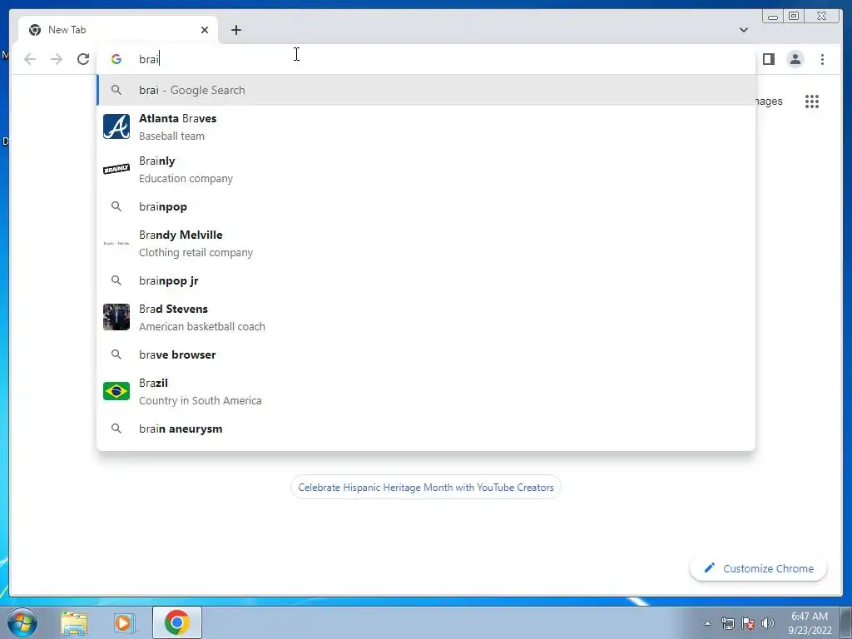Click the Brad Stevens photo thumbnail
The image size is (852, 639).
pyautogui.click(x=116, y=317)
